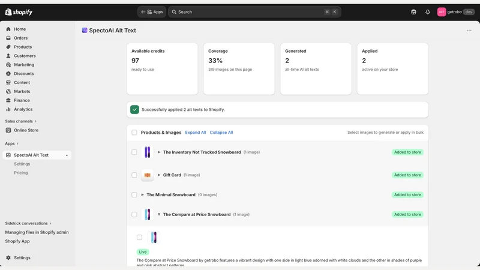This screenshot has height=270, width=480.
Task: Open the Home sidebar icon
Action: 8,29
